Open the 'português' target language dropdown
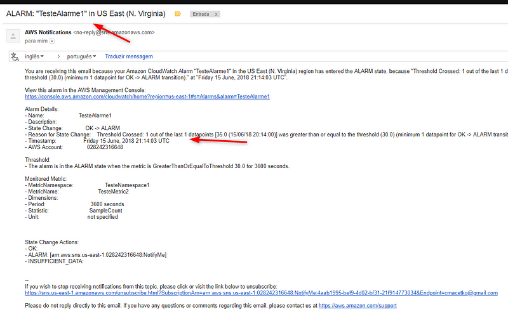508x321 pixels. pyautogui.click(x=81, y=56)
